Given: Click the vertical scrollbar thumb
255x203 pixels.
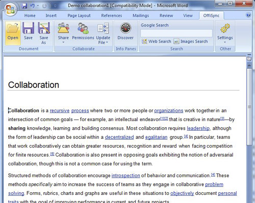Looking at the screenshot, I should point(249,107).
